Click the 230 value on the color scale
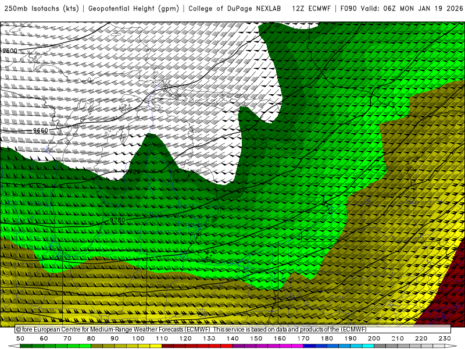465x349 pixels. (445, 339)
